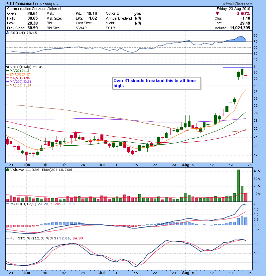Click the Last price 29.49
Screen dimensions: 266x276
click(x=245, y=23)
